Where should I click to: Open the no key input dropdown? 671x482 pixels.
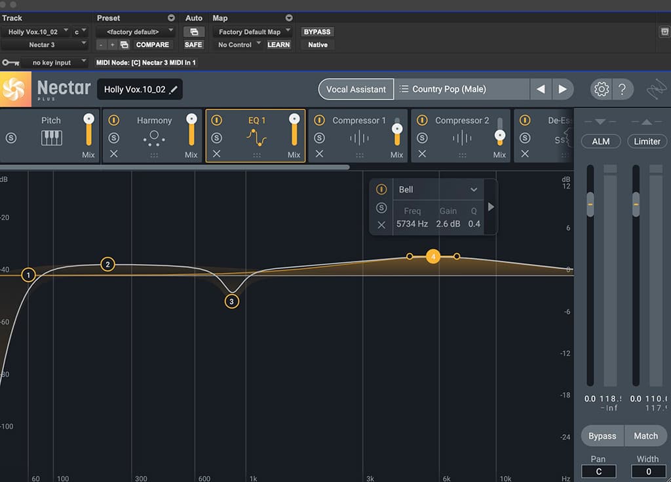(x=54, y=63)
